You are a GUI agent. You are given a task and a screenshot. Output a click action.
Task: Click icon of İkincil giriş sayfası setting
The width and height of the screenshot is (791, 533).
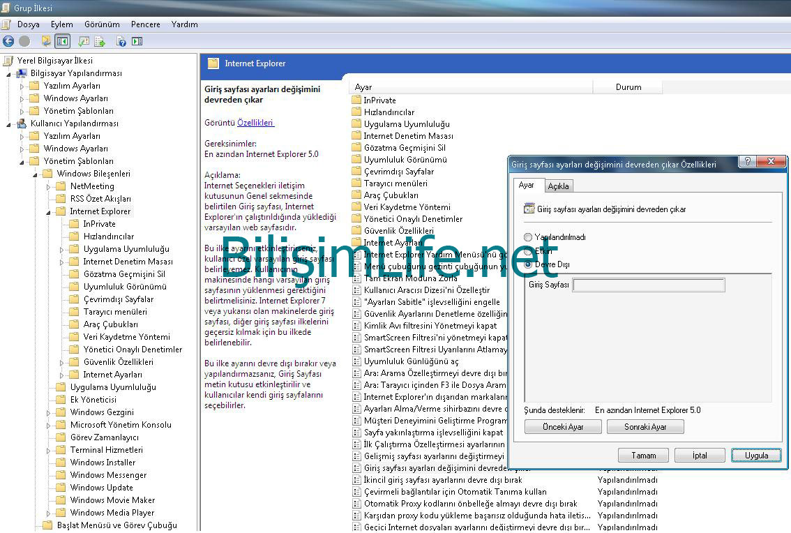(356, 480)
